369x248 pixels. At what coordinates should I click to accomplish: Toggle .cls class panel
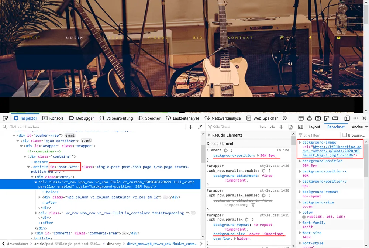[x=272, y=127]
